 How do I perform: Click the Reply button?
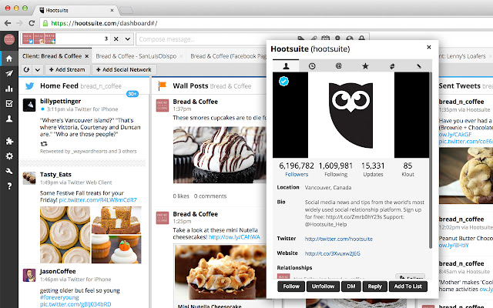[x=375, y=286]
